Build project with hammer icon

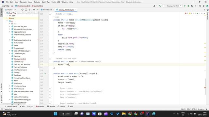click(160, 6)
